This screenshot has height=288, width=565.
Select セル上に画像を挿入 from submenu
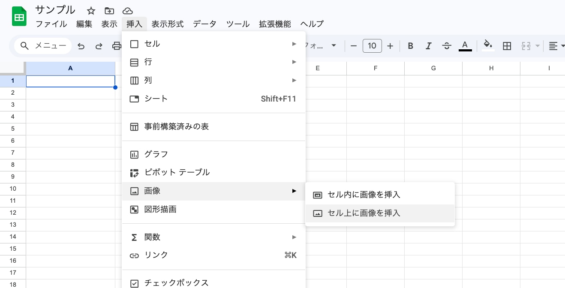click(364, 213)
